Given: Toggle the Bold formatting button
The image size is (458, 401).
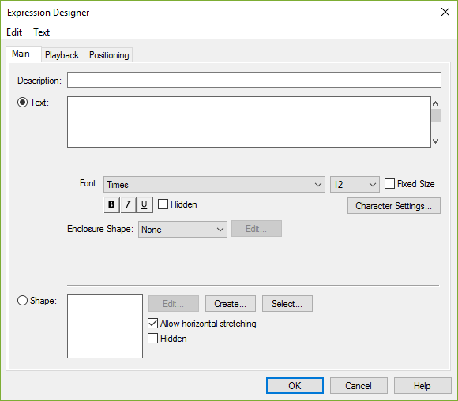Looking at the screenshot, I should pos(111,204).
